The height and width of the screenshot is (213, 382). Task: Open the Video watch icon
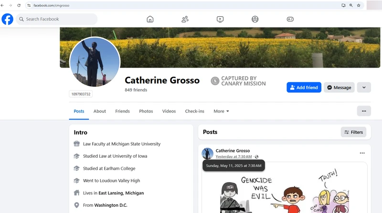click(x=220, y=19)
